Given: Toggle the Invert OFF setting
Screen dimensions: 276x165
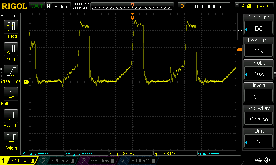Looking at the screenshot, I should [x=259, y=92].
